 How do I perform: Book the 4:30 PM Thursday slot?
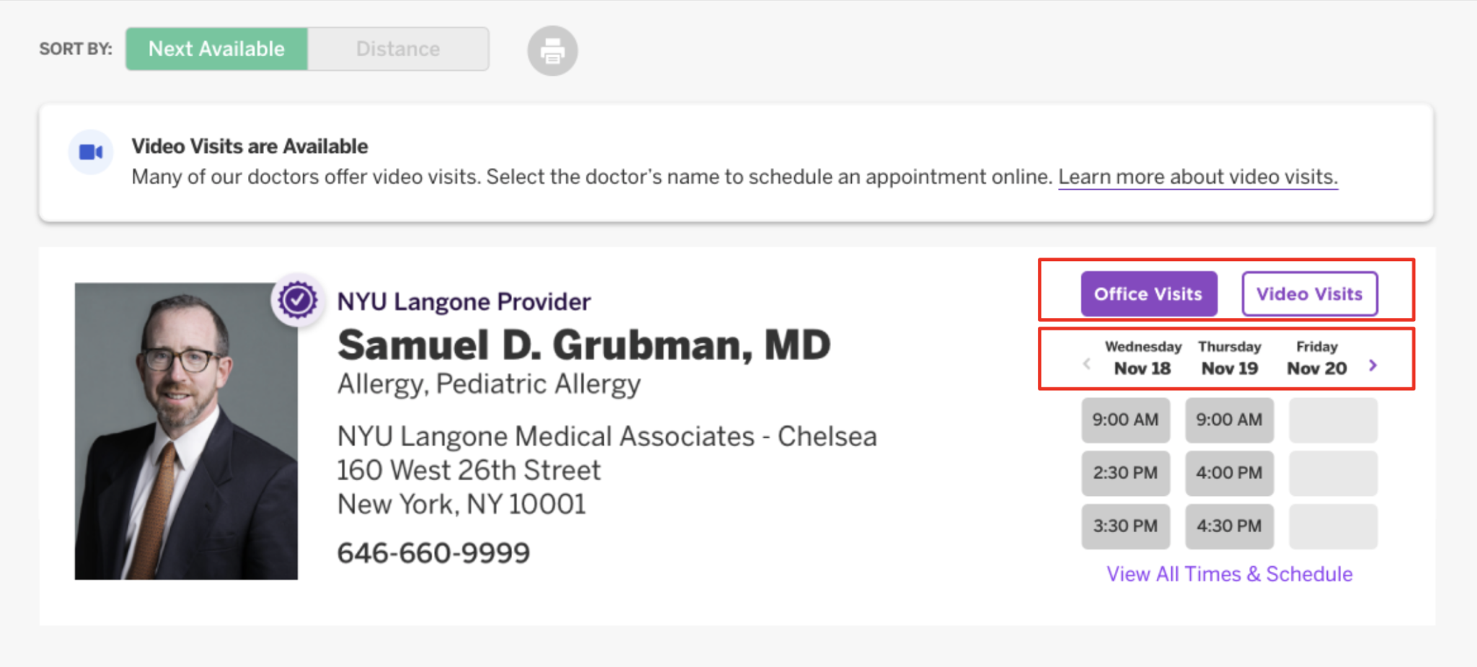click(1229, 526)
